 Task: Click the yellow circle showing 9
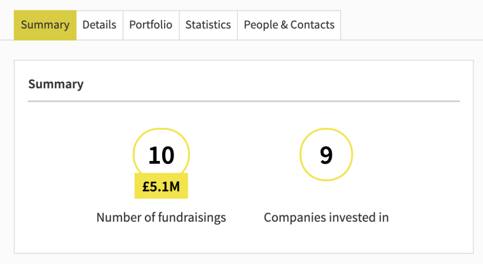[326, 155]
